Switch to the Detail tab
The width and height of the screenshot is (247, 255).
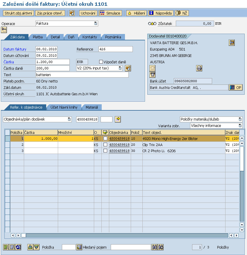(55, 37)
